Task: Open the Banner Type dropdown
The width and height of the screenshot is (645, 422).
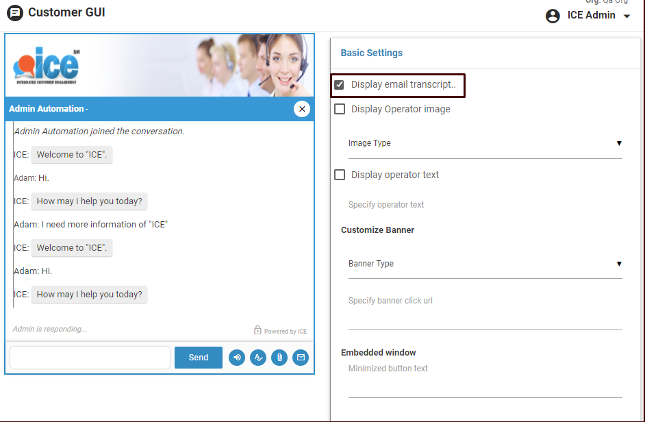Action: (485, 264)
